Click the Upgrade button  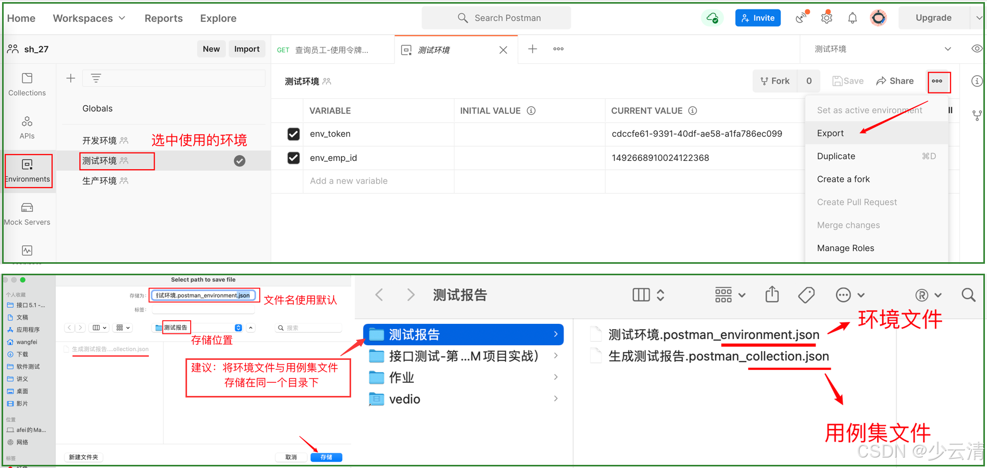(933, 18)
